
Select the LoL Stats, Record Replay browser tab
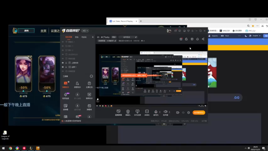pos(123,21)
